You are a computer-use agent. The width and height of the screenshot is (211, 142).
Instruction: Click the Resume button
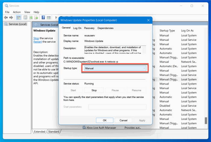point(137,90)
